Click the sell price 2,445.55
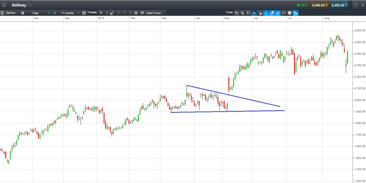The width and height of the screenshot is (366, 183). coord(319,5)
